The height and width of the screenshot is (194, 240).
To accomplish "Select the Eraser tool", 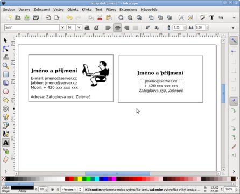I will [x=6, y=160].
